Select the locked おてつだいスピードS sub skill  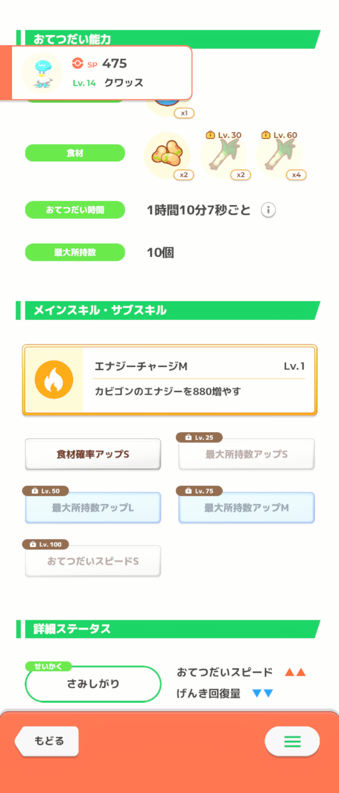(x=93, y=561)
